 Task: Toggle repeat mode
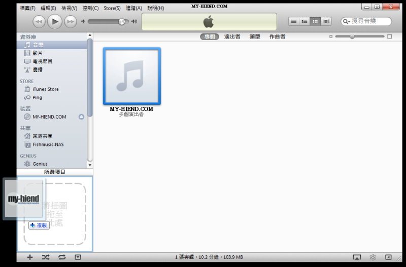click(61, 257)
